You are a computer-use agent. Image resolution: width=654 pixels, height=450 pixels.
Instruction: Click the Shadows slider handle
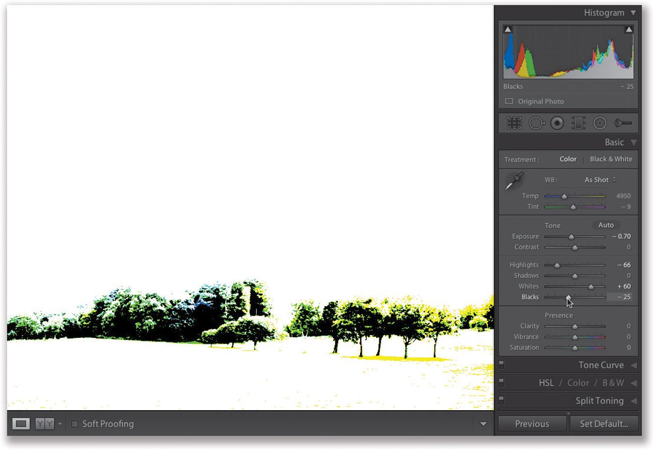[575, 276]
